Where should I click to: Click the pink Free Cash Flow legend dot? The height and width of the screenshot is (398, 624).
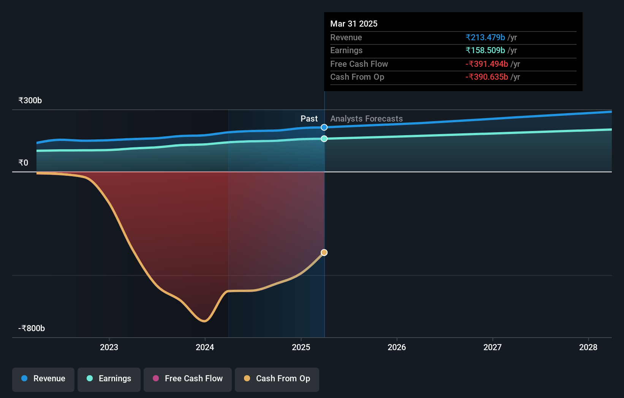156,378
